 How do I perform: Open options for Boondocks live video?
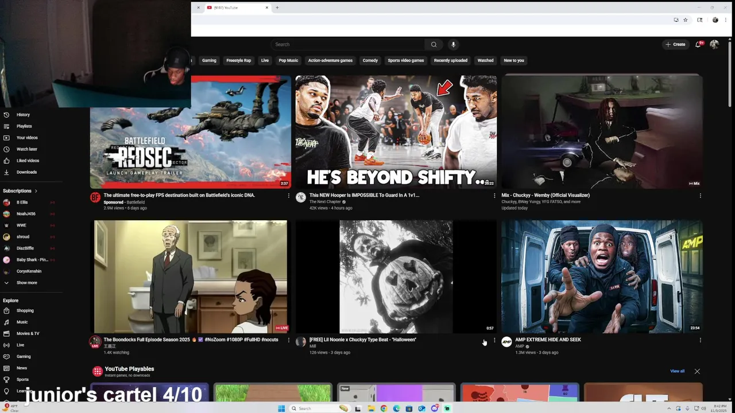(x=288, y=340)
